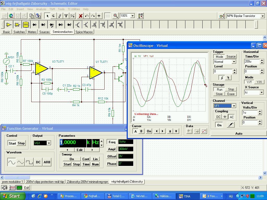The height and width of the screenshot is (200, 267).
Task: Click the red X delete icon
Action: [x=81, y=16]
